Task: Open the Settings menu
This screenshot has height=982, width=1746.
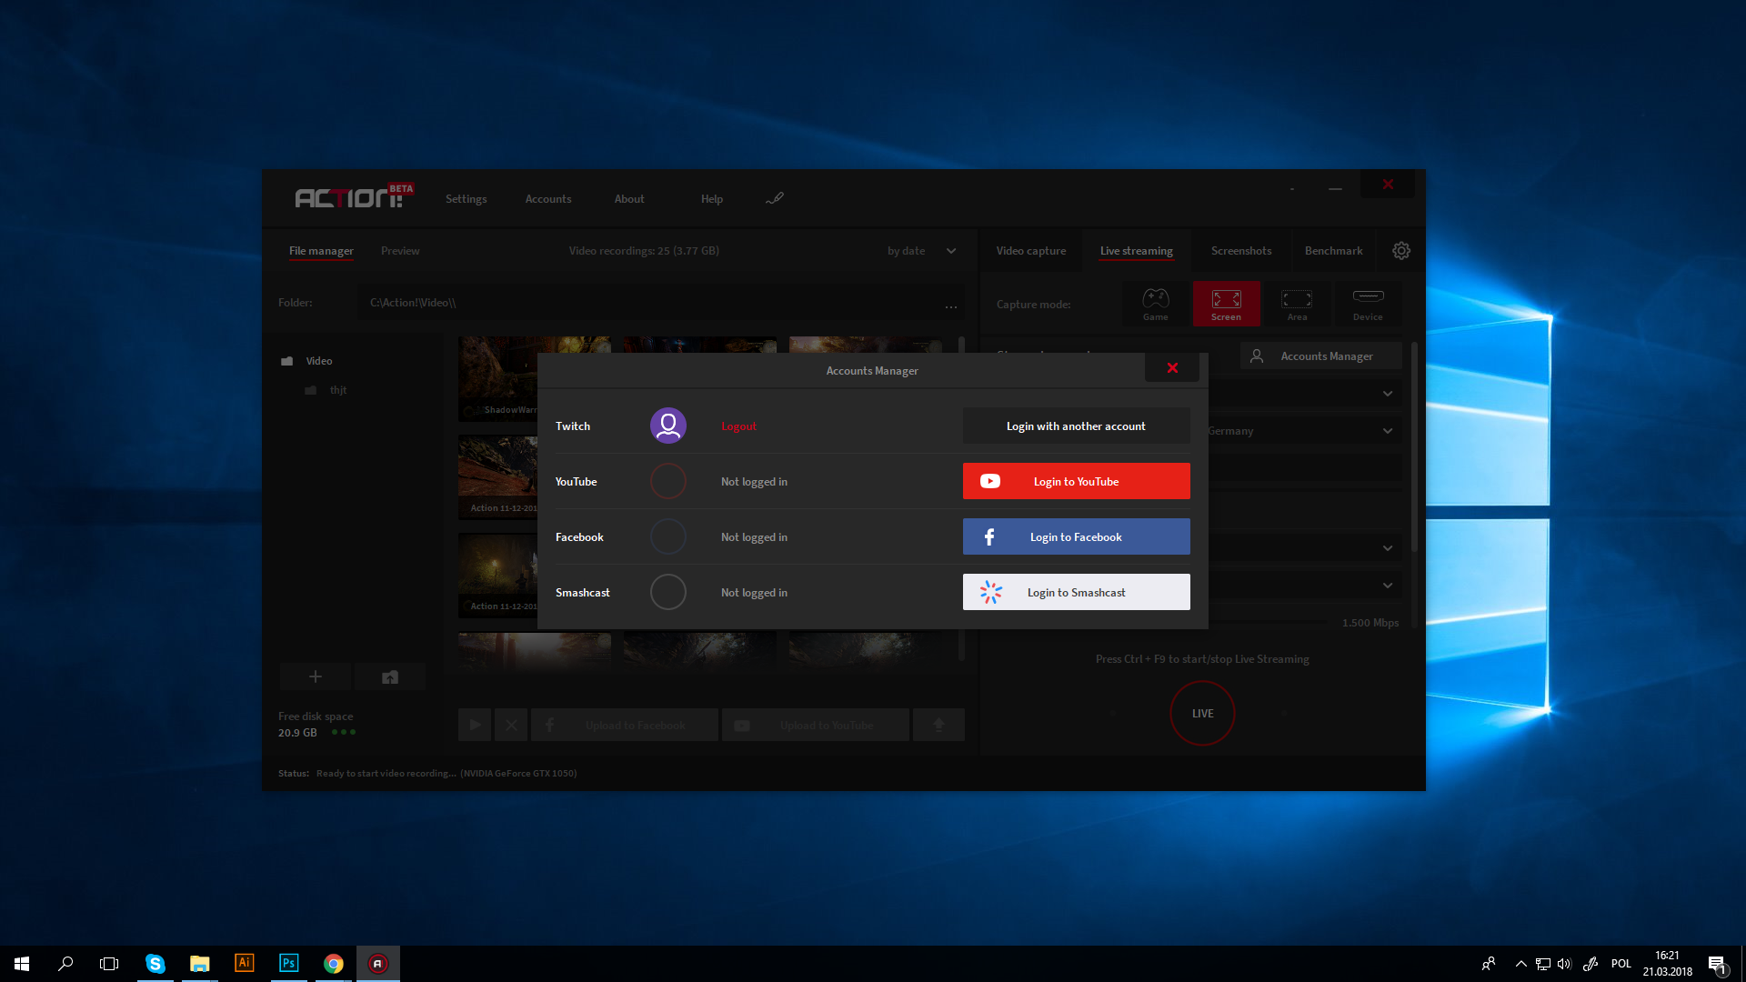Action: 466,199
